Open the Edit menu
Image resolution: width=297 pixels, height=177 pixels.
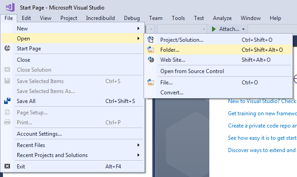[x=26, y=18]
